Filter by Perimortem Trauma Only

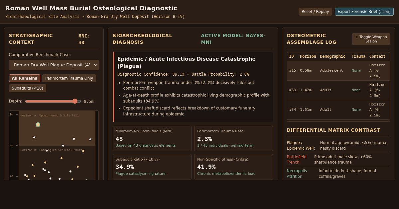[x=69, y=78]
